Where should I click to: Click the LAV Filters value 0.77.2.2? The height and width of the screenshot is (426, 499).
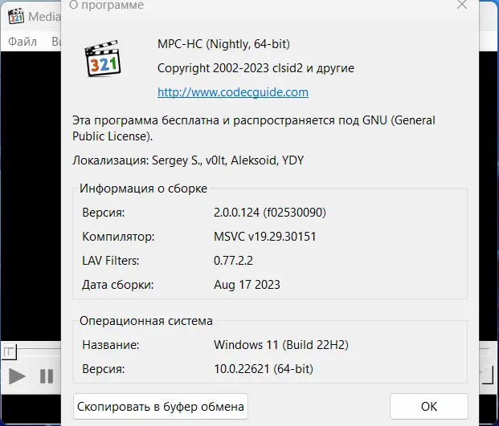pos(234,260)
